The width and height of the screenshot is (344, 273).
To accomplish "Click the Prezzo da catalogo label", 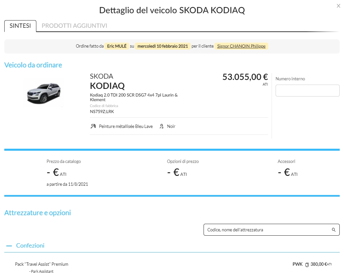I will [x=64, y=162].
